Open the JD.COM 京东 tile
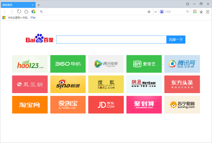The height and width of the screenshot is (143, 212). point(106,105)
